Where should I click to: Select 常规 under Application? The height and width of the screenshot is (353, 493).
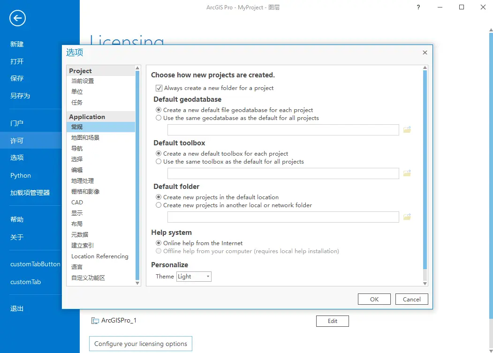(100, 127)
